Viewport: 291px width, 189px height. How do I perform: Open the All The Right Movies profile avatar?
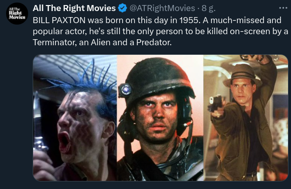point(17,14)
